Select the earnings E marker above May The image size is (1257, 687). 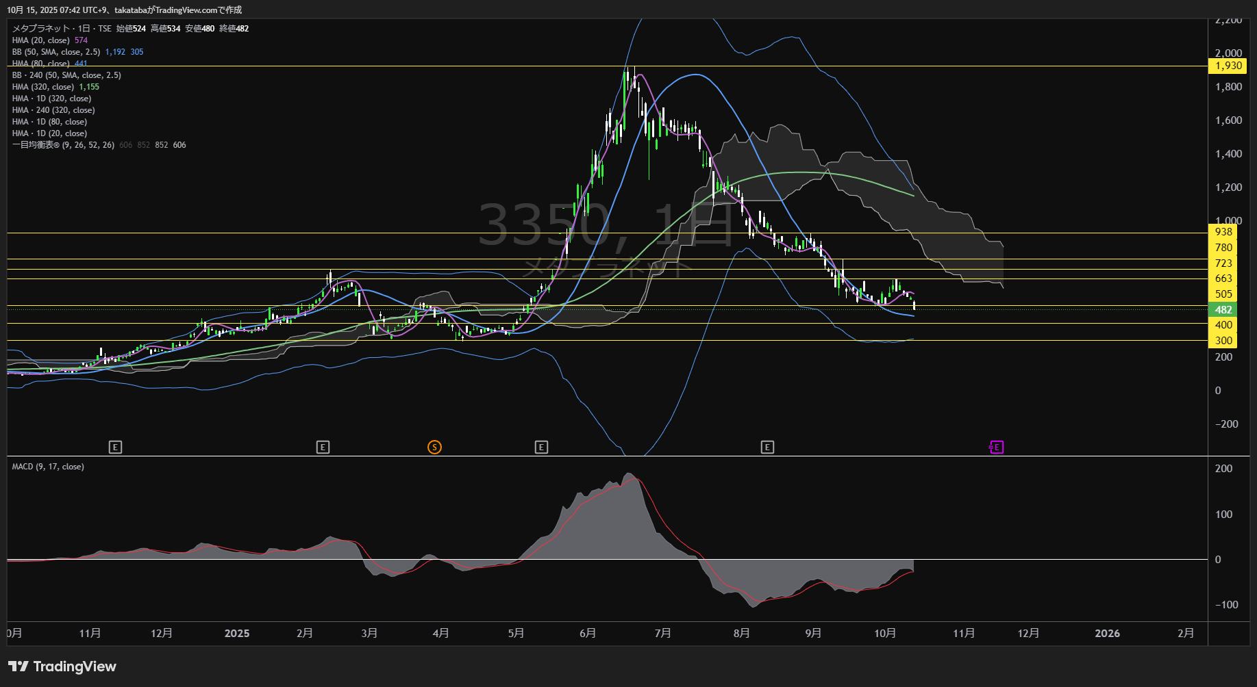coord(541,448)
